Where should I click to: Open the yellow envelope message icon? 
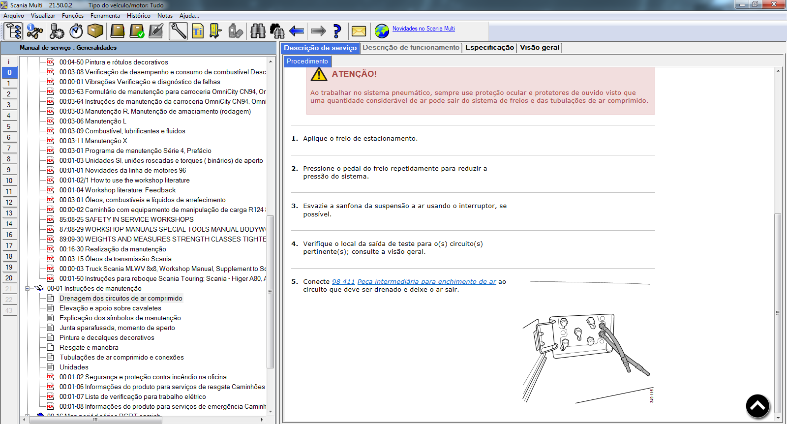[x=359, y=31]
